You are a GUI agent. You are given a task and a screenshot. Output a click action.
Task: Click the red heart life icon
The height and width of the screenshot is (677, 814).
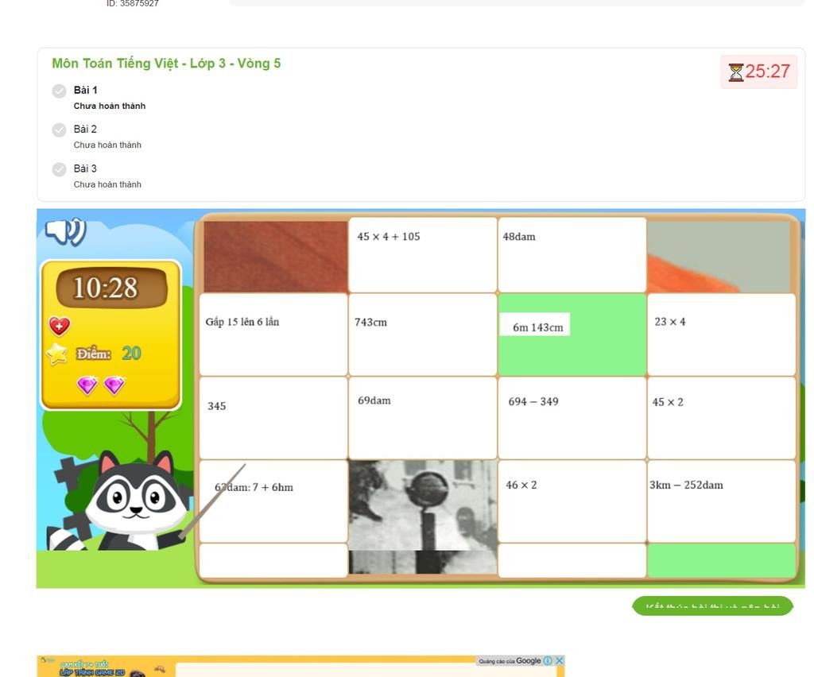point(59,327)
